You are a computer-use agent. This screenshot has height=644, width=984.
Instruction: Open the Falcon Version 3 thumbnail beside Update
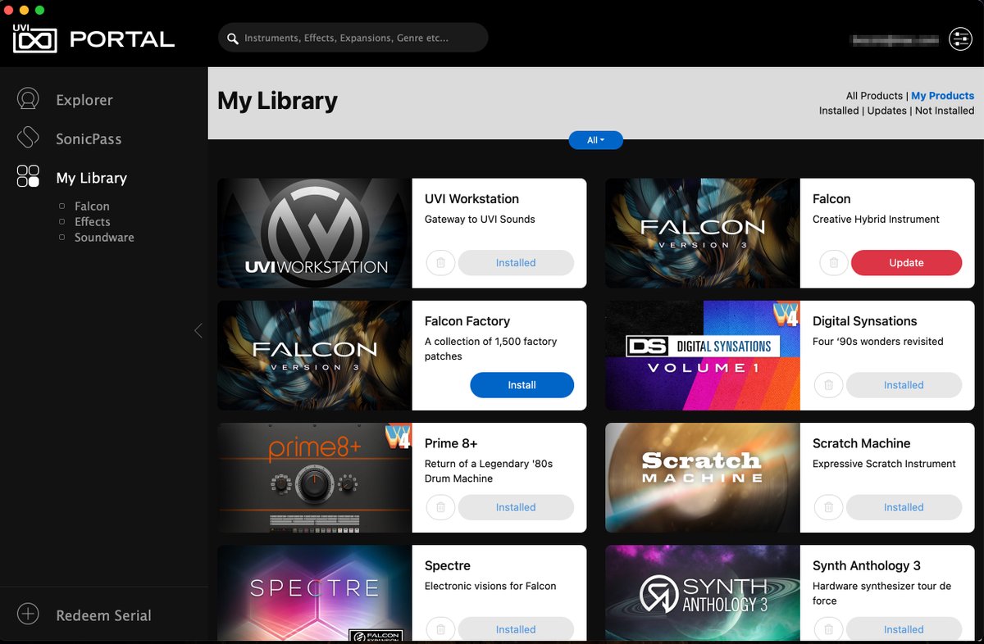pos(703,234)
